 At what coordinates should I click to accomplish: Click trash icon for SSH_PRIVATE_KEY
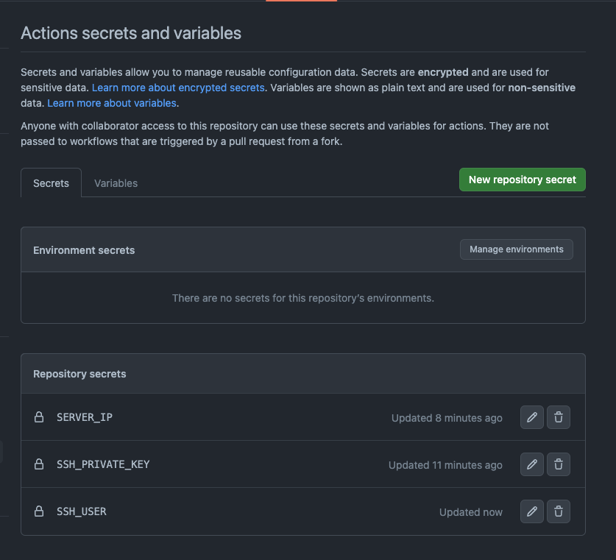(x=559, y=464)
